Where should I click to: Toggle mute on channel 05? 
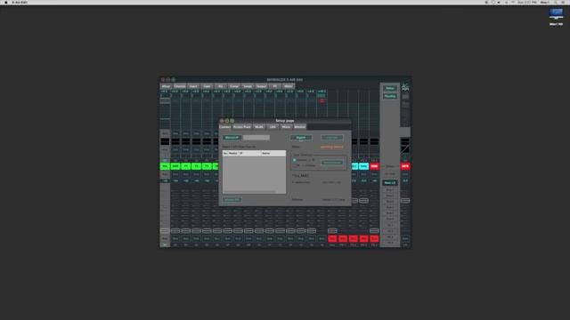point(207,239)
